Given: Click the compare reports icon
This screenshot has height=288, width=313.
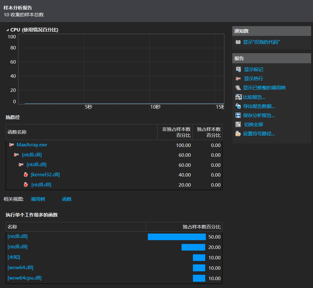Looking at the screenshot, I should 238,97.
